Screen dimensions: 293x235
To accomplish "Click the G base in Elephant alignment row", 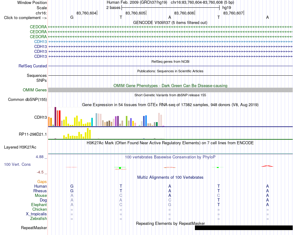I will 170,205.
